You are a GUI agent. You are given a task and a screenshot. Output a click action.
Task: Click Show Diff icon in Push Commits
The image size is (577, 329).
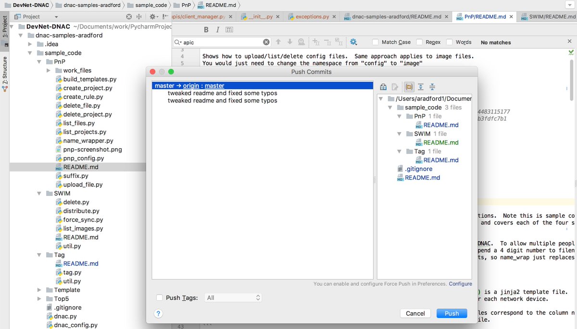383,87
